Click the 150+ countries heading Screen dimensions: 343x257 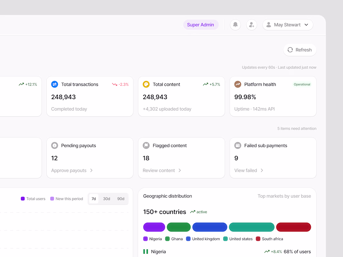pyautogui.click(x=165, y=212)
